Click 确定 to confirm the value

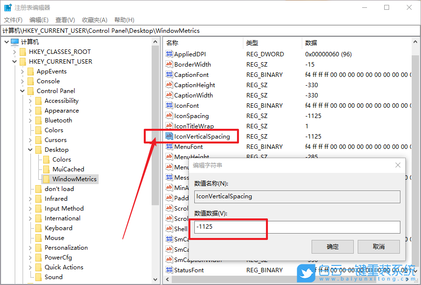click(x=333, y=246)
